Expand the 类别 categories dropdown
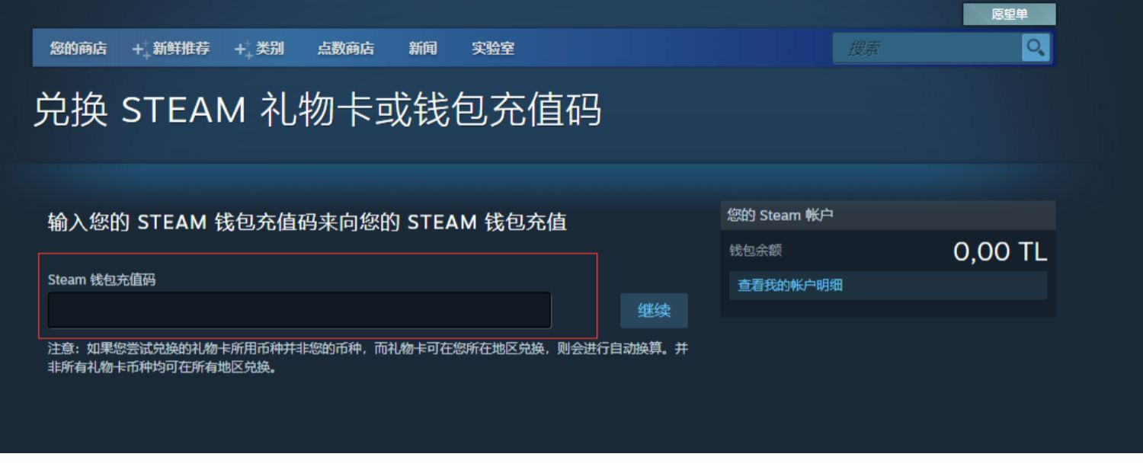 [x=270, y=49]
